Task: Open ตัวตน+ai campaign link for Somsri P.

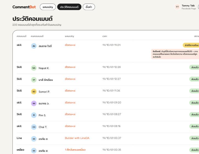Action: (x=70, y=91)
